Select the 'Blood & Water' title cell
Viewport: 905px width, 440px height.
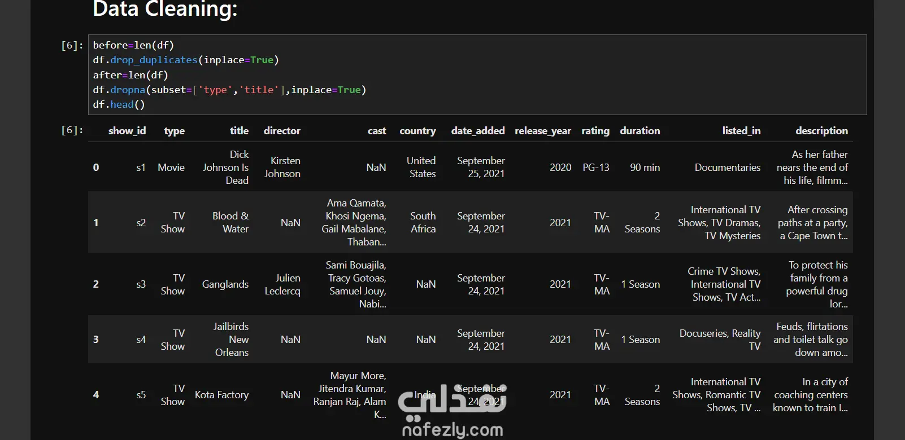(x=230, y=222)
